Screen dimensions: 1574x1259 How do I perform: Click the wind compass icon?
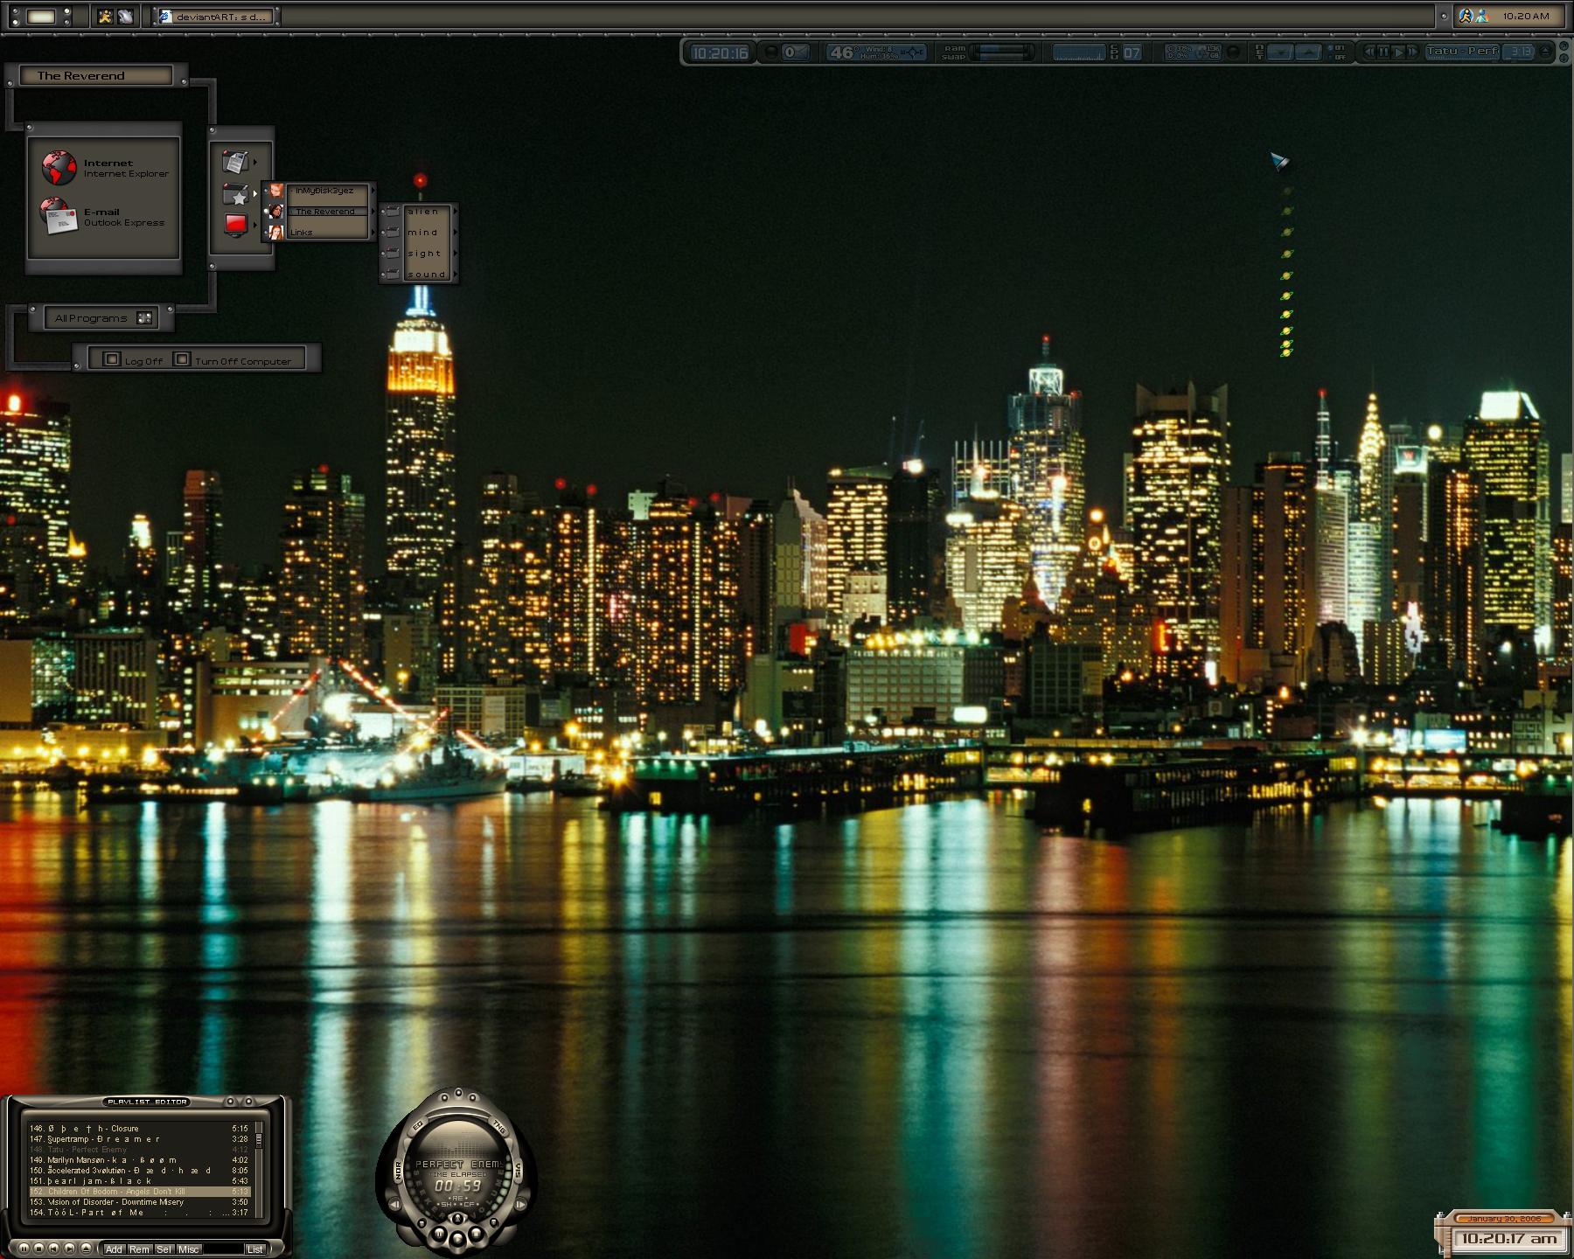tap(913, 52)
